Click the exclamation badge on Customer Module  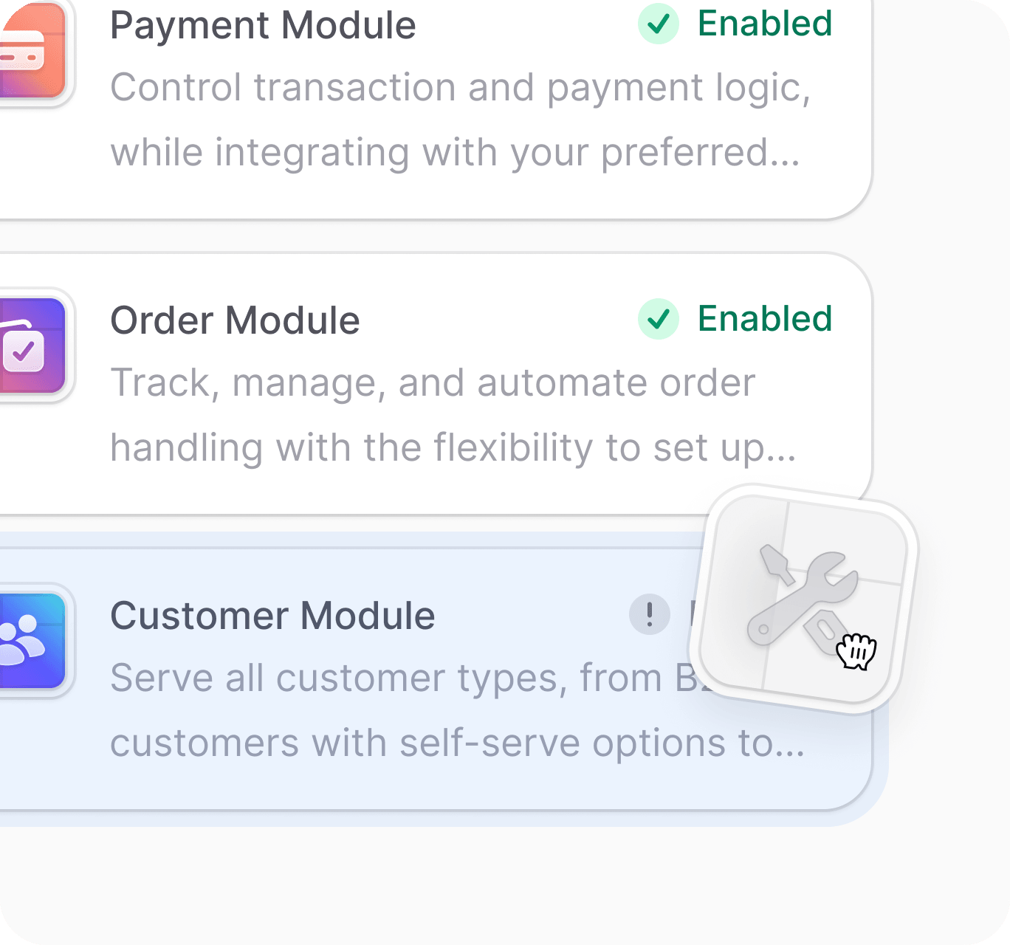point(649,615)
